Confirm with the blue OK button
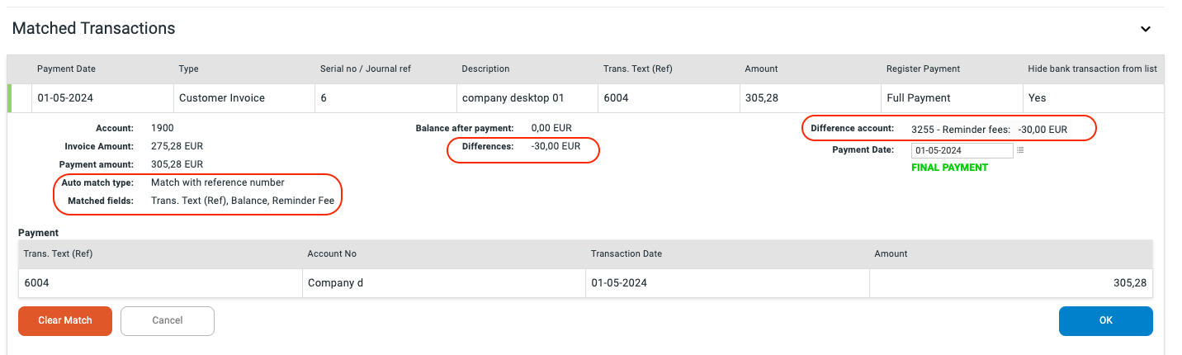Screen dimensions: 1182x355 coord(1105,320)
